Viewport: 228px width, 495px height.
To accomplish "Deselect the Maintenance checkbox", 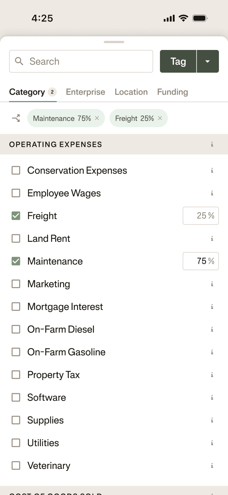I will pyautogui.click(x=16, y=261).
